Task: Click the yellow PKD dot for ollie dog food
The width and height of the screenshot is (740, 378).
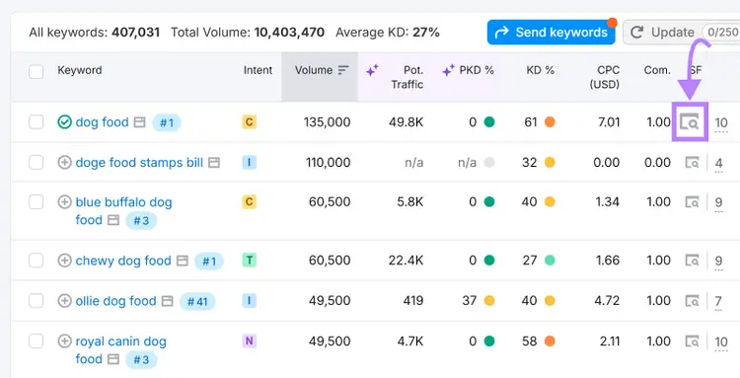Action: (489, 301)
